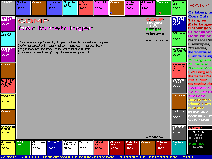Select the Trianglen 4400 board square

pos(163,148)
